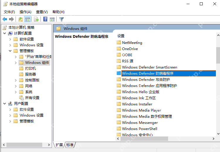Open the 帮助(H) menu
Screen dimensions: 220x152
pos(58,12)
